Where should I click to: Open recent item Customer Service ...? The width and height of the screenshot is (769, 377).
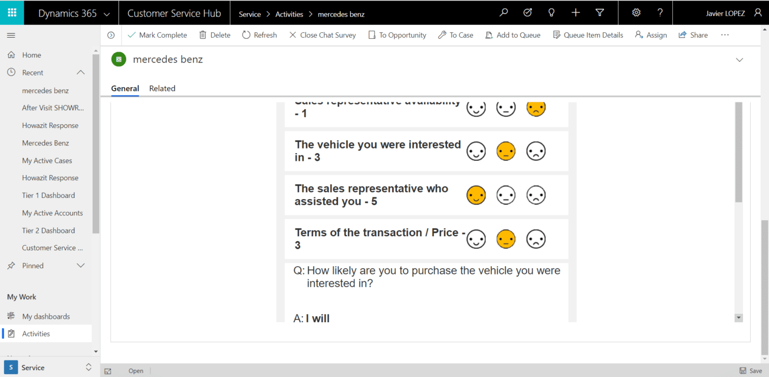tap(52, 248)
